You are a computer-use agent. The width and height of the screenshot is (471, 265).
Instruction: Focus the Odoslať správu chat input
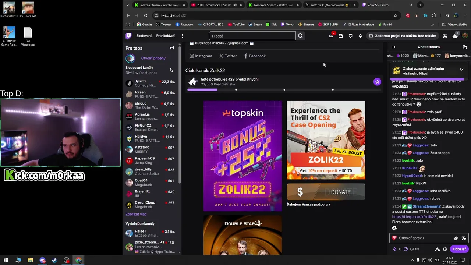[429, 238]
